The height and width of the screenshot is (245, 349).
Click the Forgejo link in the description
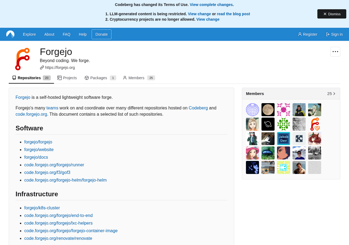[23, 97]
